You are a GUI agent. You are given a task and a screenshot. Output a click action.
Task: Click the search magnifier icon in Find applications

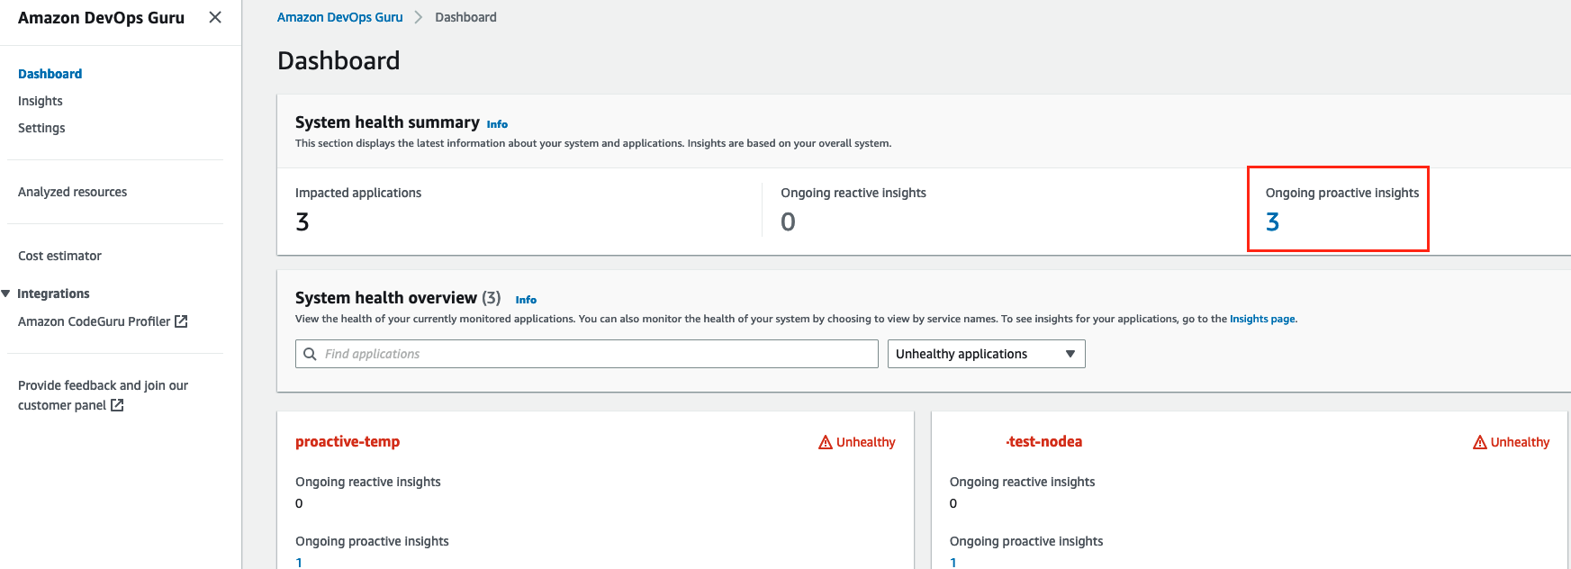pos(310,354)
